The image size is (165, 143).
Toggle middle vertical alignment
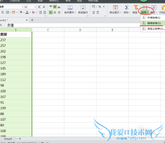click(55, 7)
